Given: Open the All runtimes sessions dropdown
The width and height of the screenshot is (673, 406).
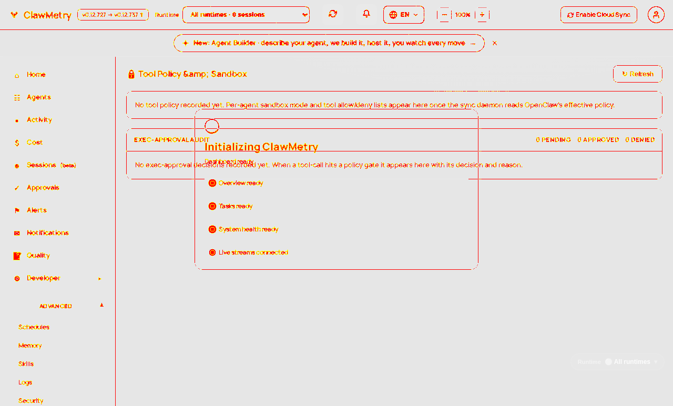Looking at the screenshot, I should click(x=246, y=15).
